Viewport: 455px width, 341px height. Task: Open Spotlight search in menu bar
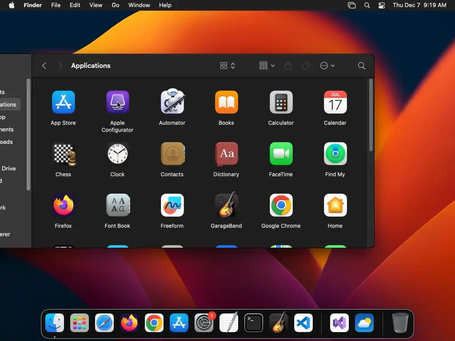(367, 5)
